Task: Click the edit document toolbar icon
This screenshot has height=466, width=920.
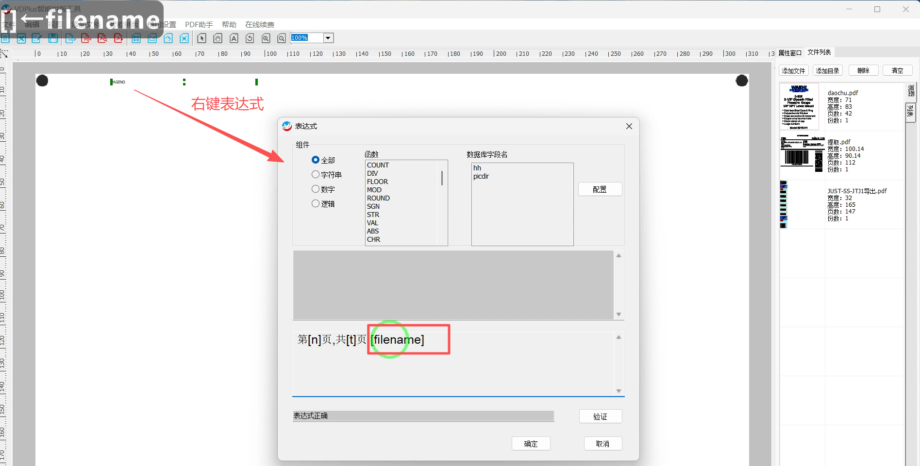Action: 37,38
